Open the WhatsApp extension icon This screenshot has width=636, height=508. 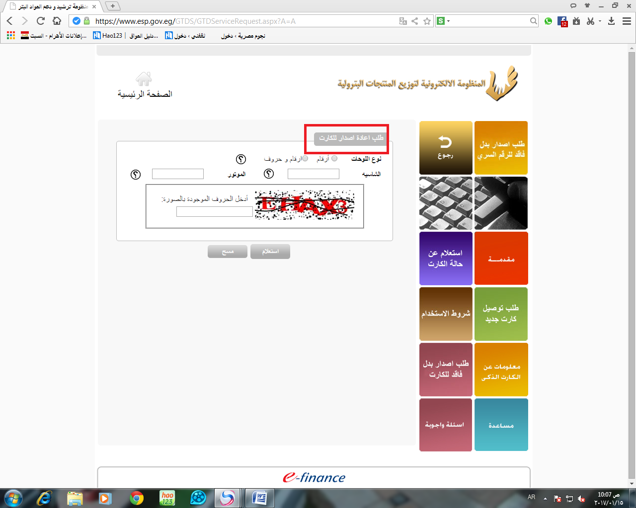pyautogui.click(x=549, y=21)
